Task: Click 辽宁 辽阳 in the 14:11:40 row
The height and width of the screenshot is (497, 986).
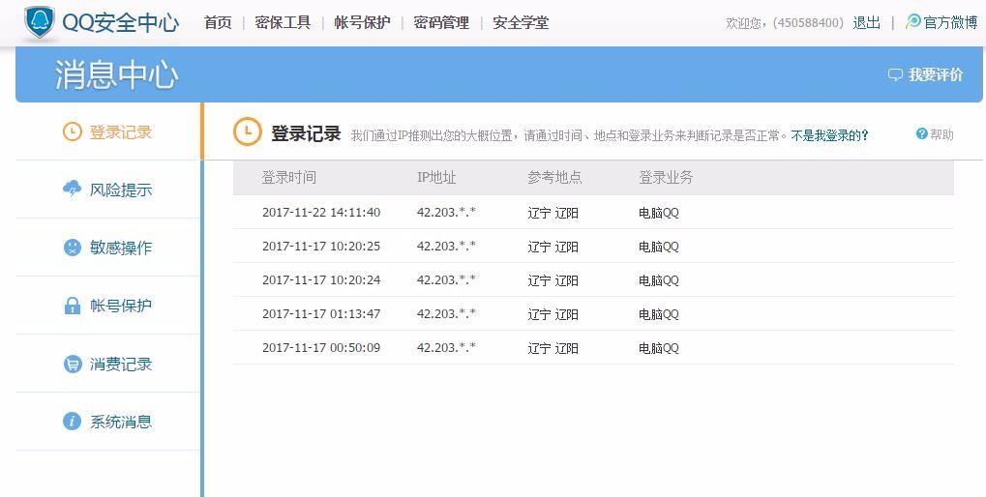Action: (x=553, y=213)
